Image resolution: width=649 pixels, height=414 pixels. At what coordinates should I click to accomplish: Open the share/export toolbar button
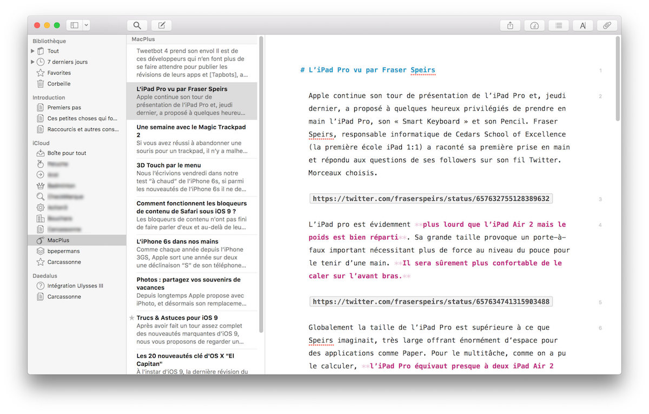510,25
